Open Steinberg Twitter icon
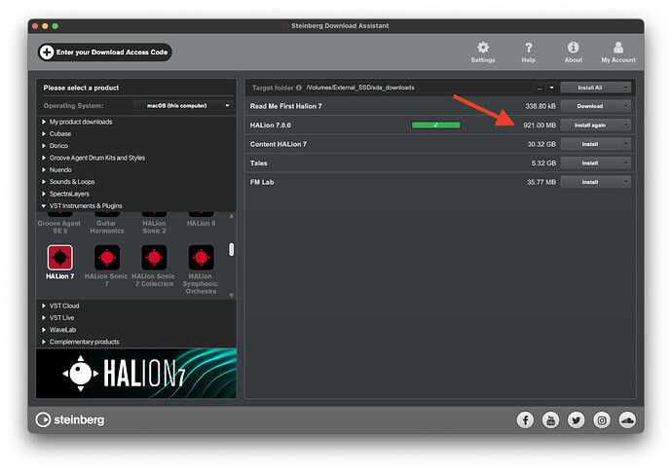The height and width of the screenshot is (470, 672). (x=576, y=420)
